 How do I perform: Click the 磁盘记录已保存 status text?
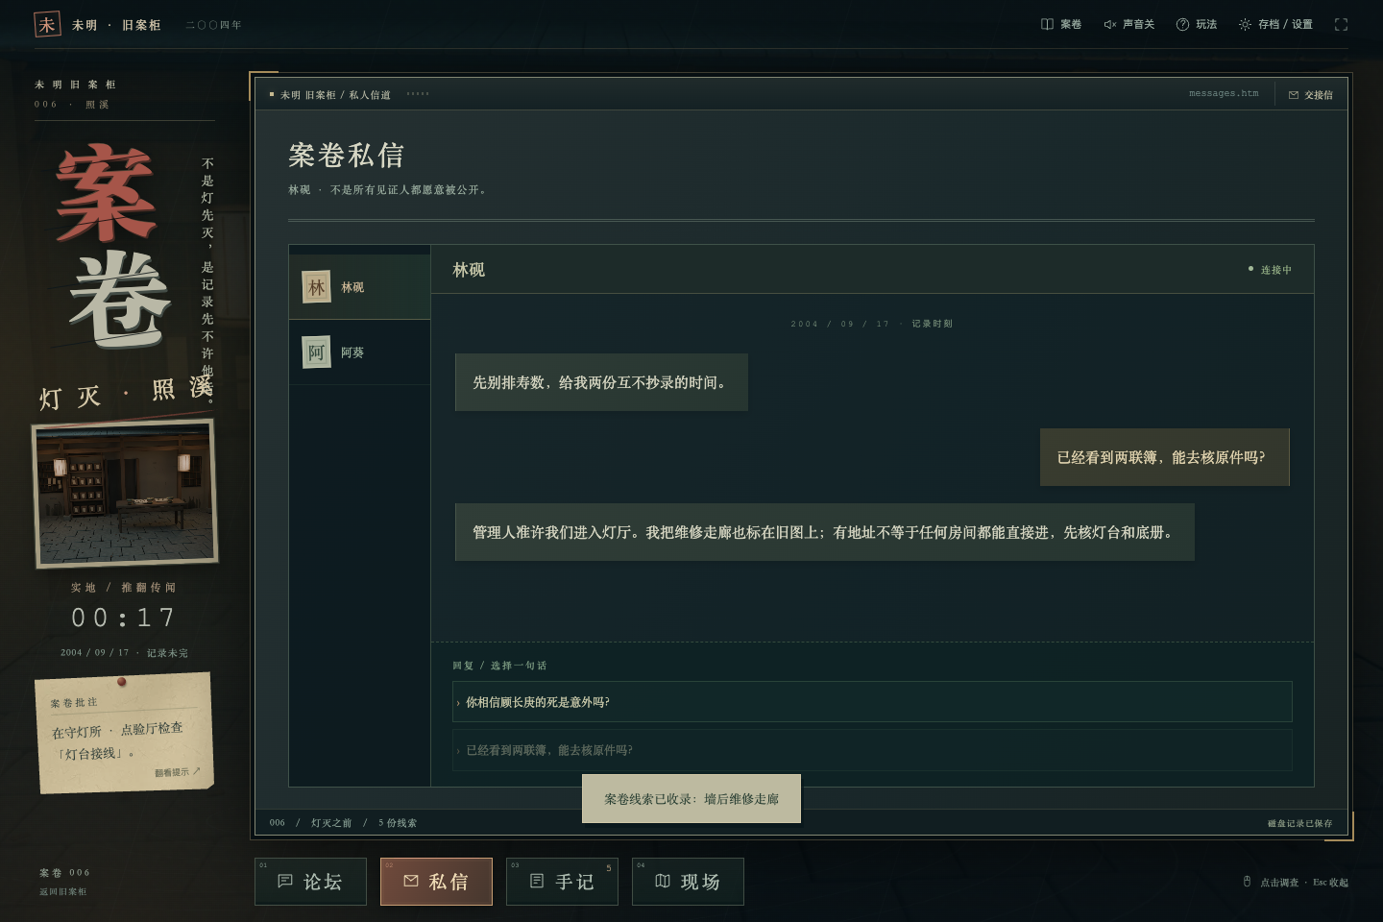click(1299, 824)
